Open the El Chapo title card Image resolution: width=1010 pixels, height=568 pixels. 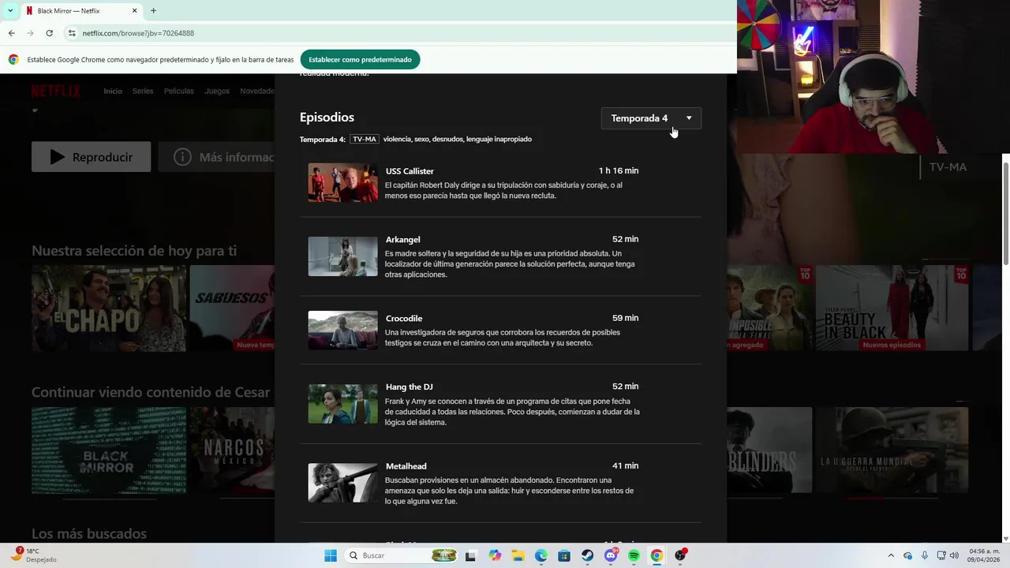coord(109,308)
